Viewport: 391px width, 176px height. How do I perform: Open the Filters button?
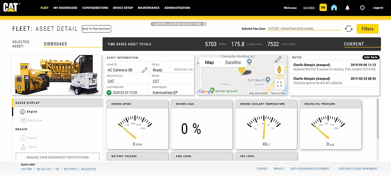click(x=368, y=29)
